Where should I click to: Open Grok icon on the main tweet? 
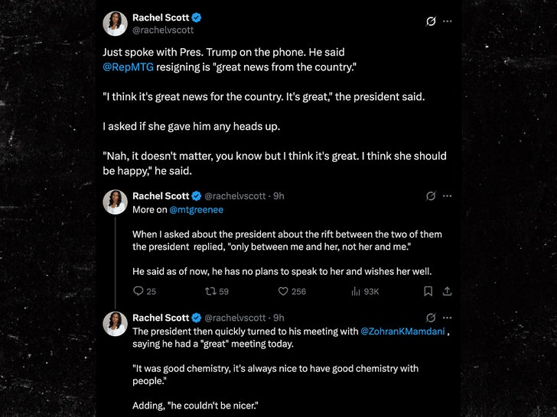click(431, 21)
